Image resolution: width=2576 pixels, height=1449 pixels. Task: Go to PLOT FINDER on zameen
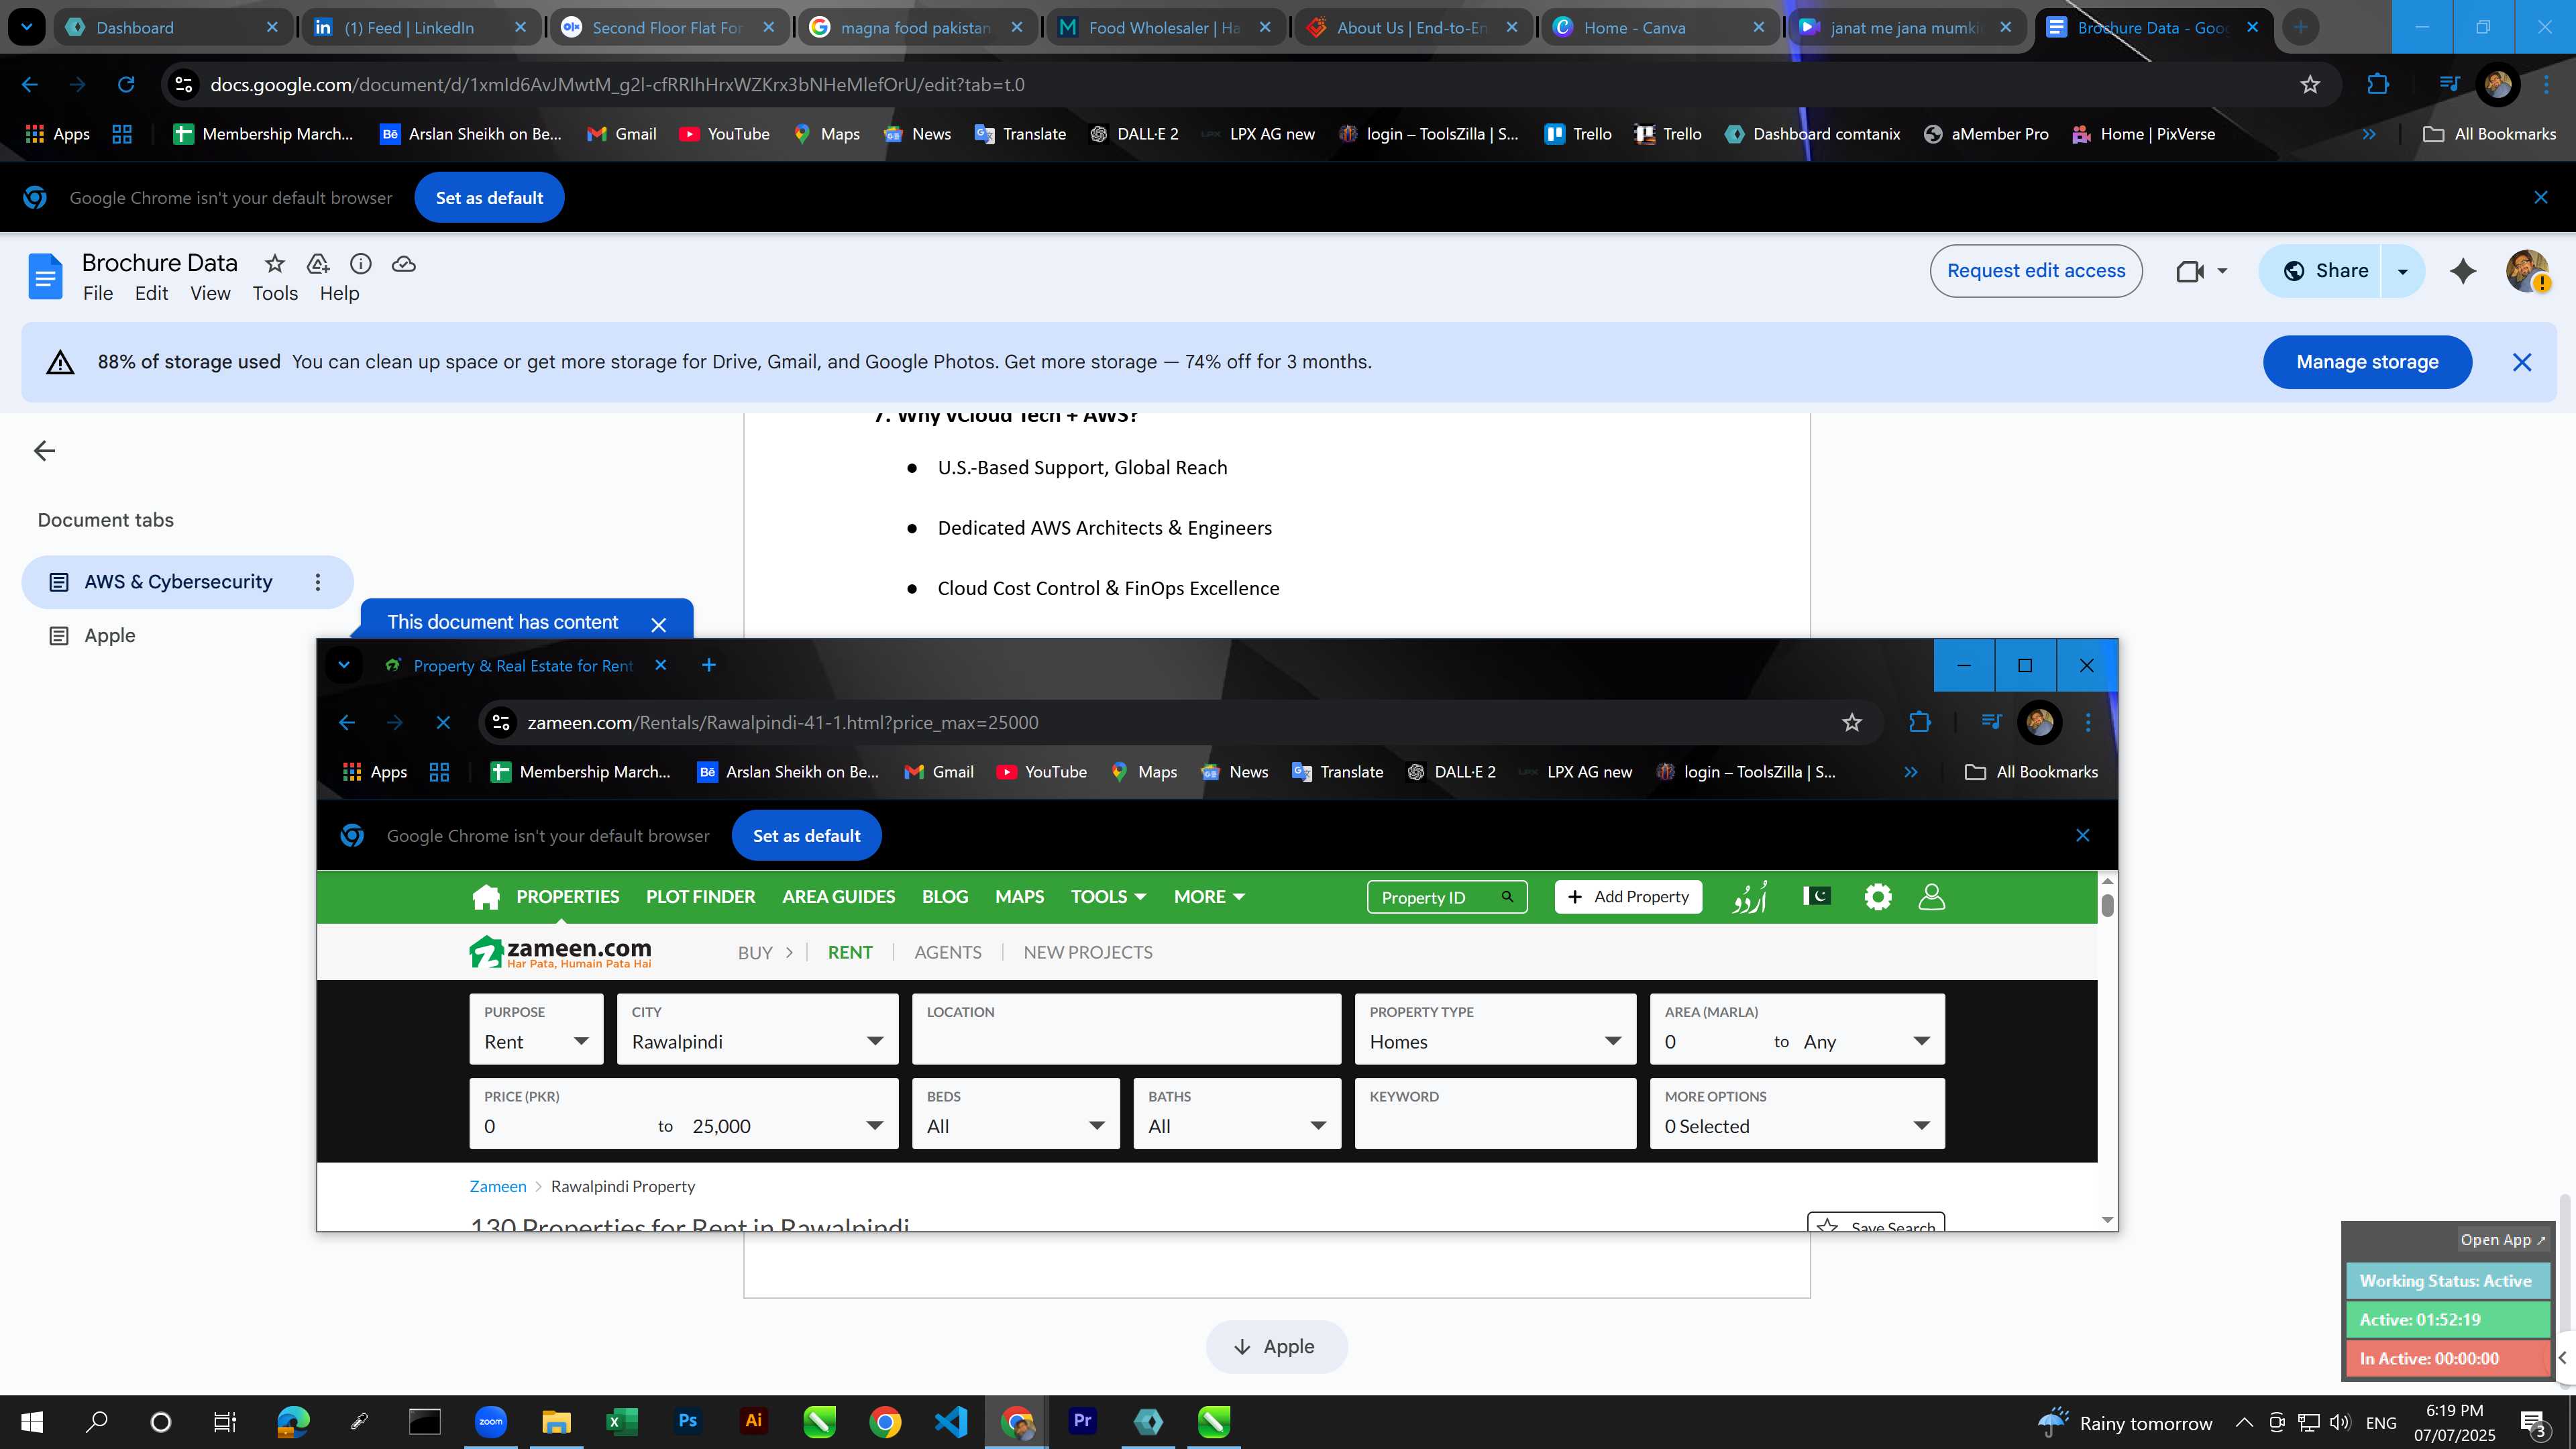(700, 897)
